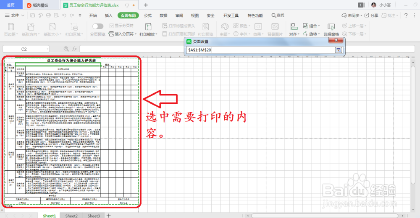420x218 pixels.
Task: Toggle the 分页预览 page break preview switch
Action: click(x=98, y=26)
